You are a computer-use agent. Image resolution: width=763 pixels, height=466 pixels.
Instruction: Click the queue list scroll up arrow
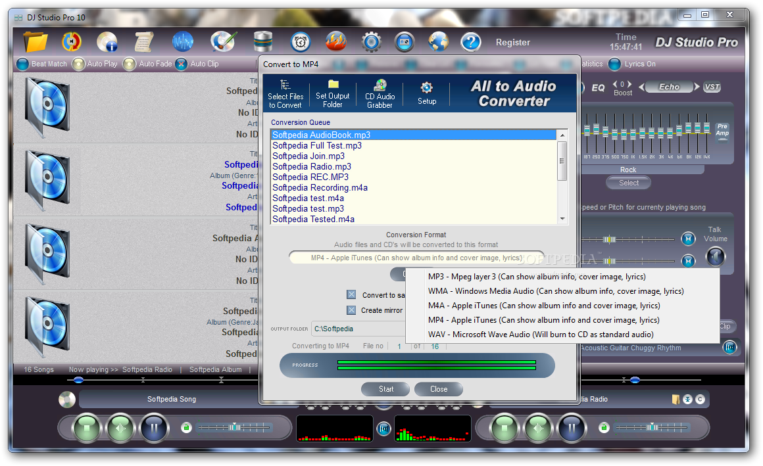[562, 135]
